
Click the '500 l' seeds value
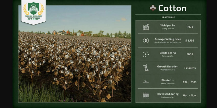190,54
